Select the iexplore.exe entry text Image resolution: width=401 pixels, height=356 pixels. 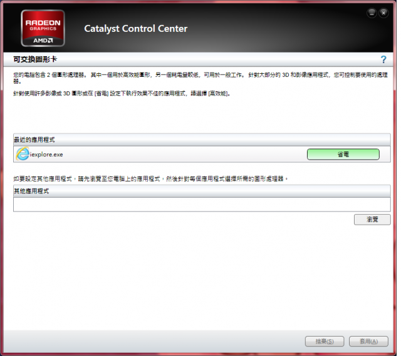click(x=46, y=155)
